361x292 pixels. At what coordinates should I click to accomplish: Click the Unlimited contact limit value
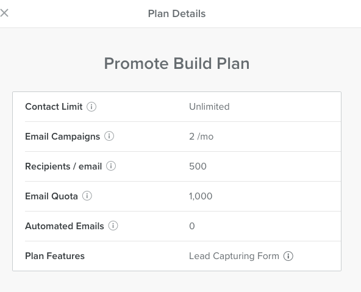click(x=209, y=107)
